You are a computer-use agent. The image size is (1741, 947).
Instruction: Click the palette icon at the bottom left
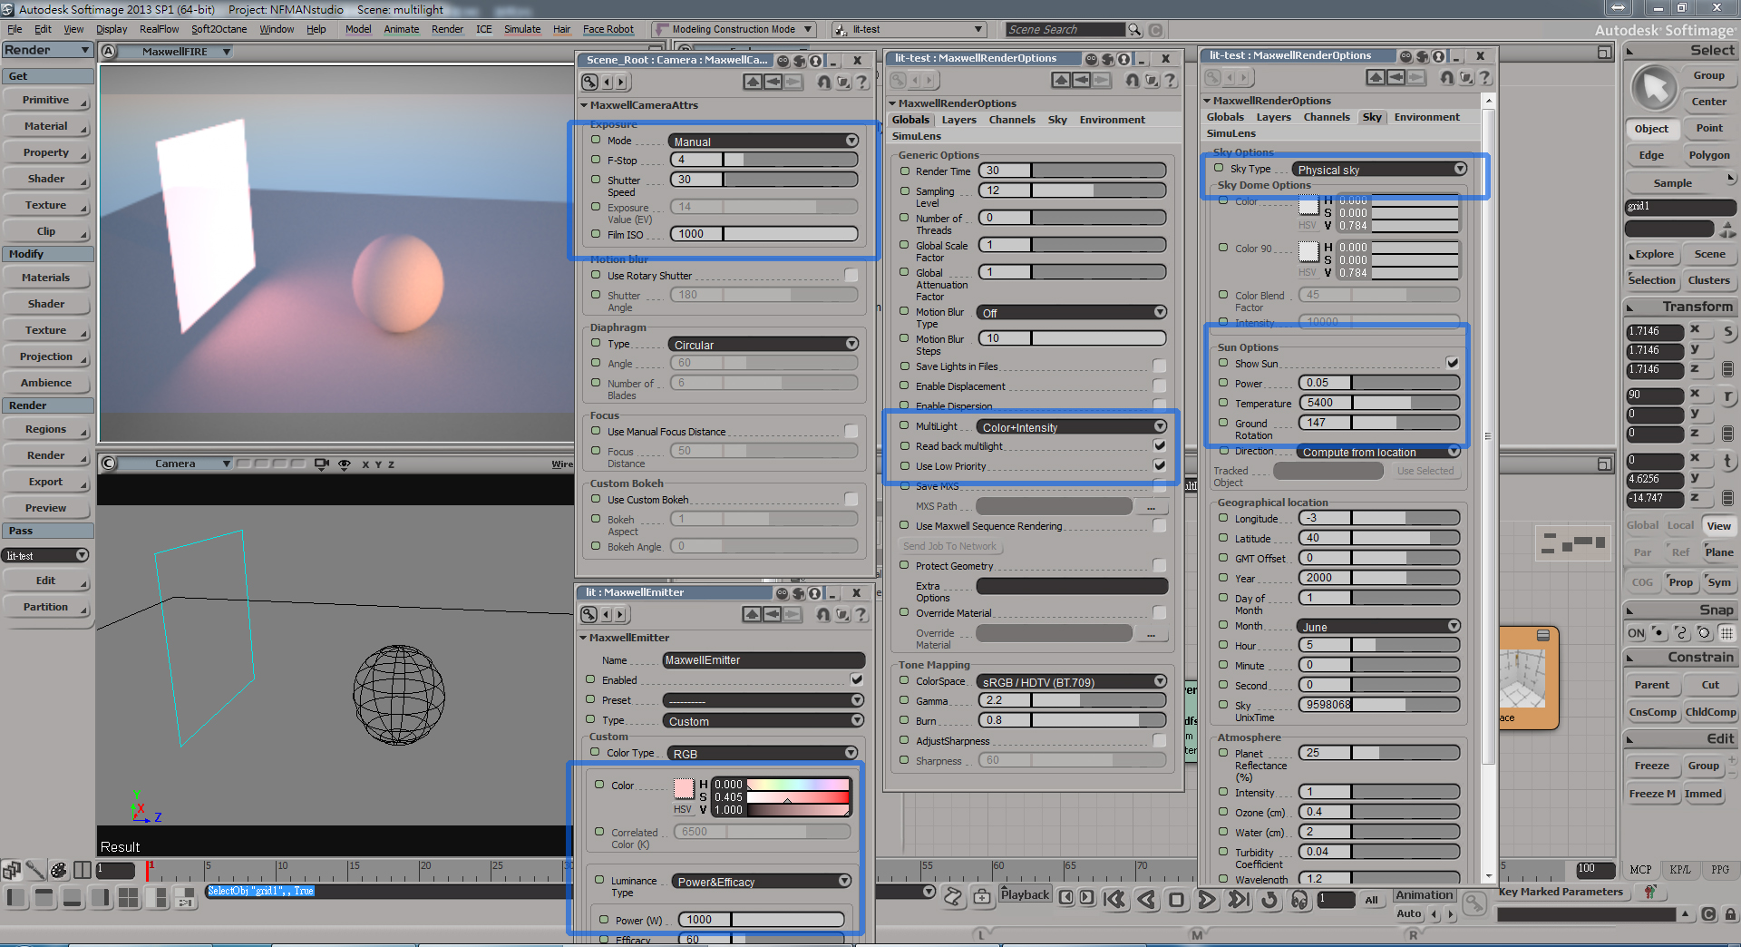(58, 871)
